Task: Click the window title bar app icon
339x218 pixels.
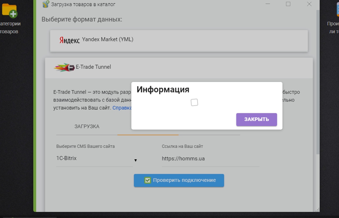Action: pos(45,4)
